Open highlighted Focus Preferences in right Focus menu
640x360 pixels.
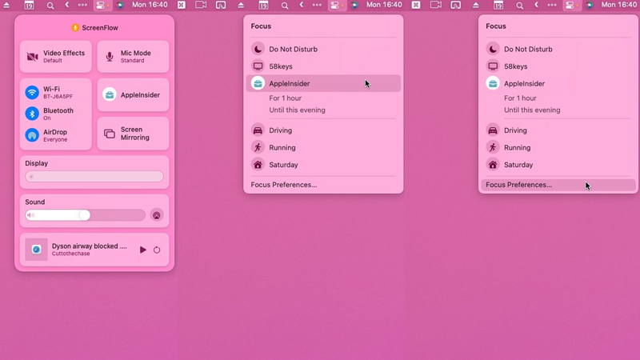tap(558, 185)
